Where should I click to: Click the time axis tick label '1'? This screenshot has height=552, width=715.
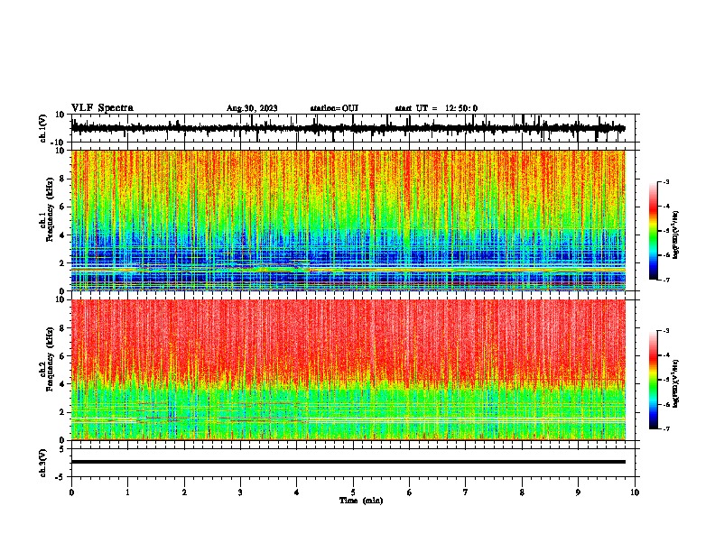(127, 492)
